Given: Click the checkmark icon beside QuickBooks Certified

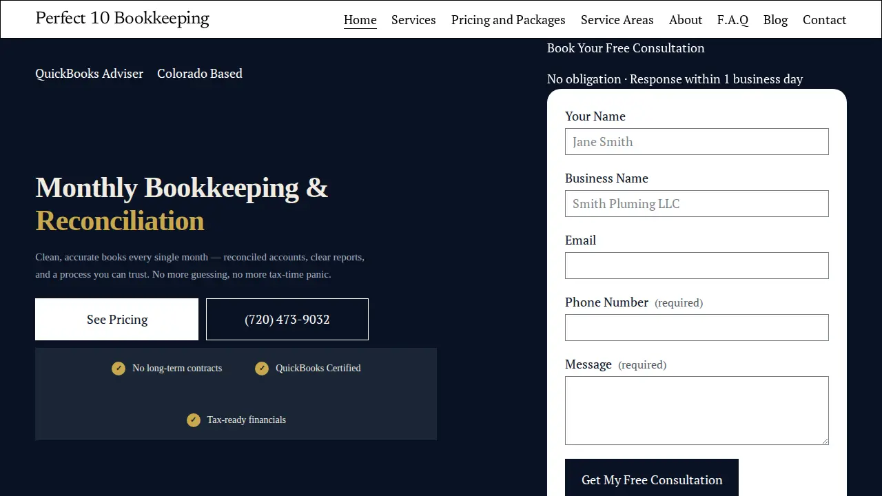Looking at the screenshot, I should [262, 369].
